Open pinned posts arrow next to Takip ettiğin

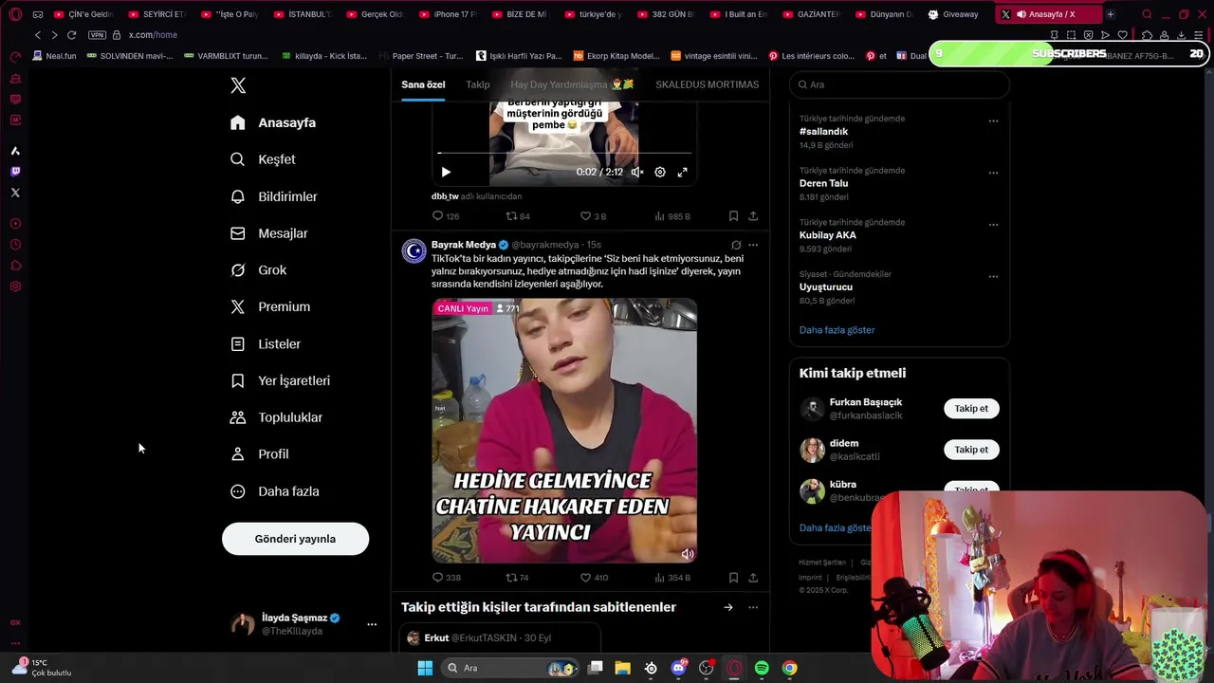[727, 607]
